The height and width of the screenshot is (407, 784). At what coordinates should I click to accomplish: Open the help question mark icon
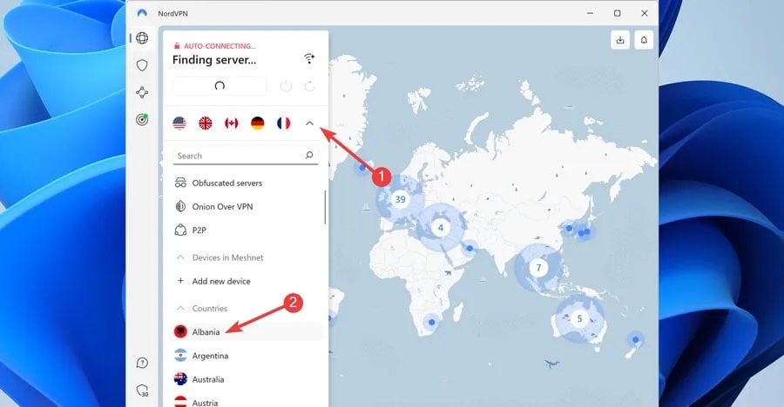[x=142, y=363]
